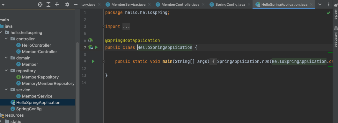Open the editor tabs overflow dropdown

pos(320,4)
